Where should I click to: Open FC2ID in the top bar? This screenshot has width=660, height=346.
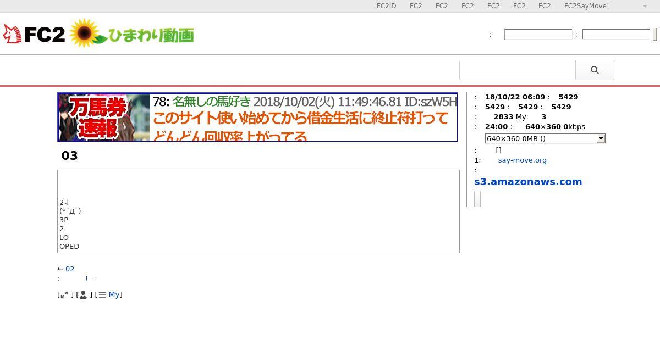click(x=386, y=6)
